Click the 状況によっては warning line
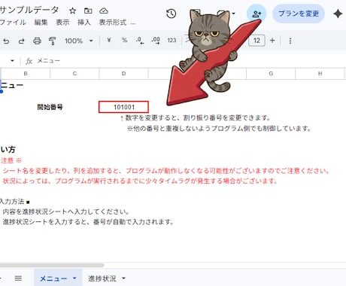Viewport: 346px width, 286px height. coord(140,181)
